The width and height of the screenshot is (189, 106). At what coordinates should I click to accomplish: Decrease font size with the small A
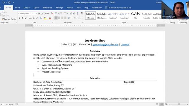click(x=42, y=14)
